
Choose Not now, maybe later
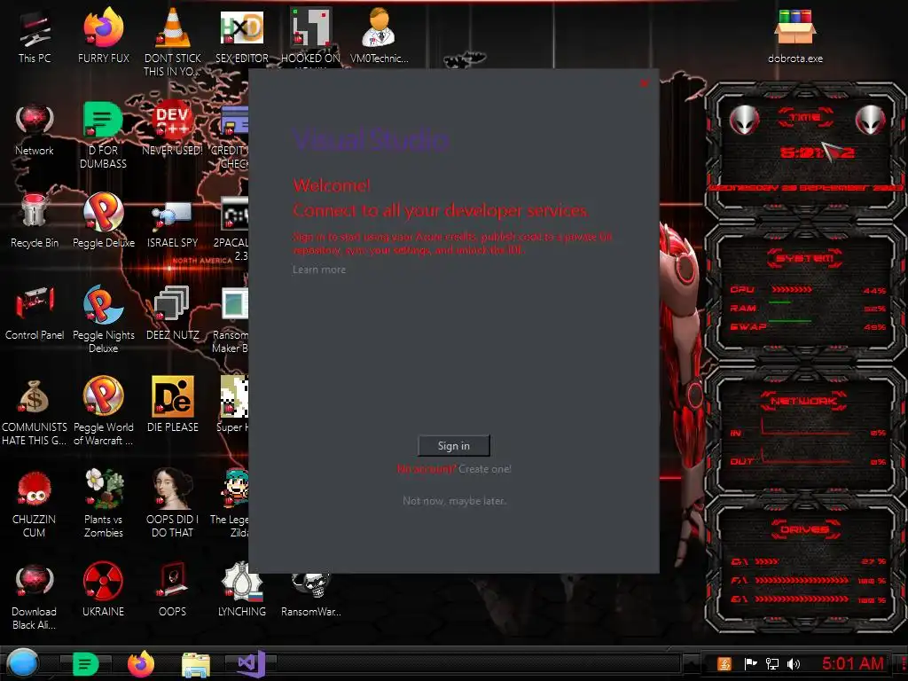tap(454, 500)
